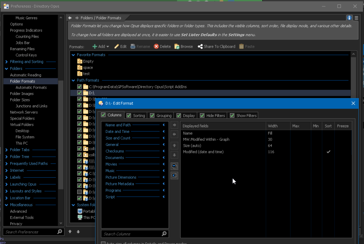
Task: Open Renaming Files preferences page
Action: pyautogui.click(x=22, y=49)
